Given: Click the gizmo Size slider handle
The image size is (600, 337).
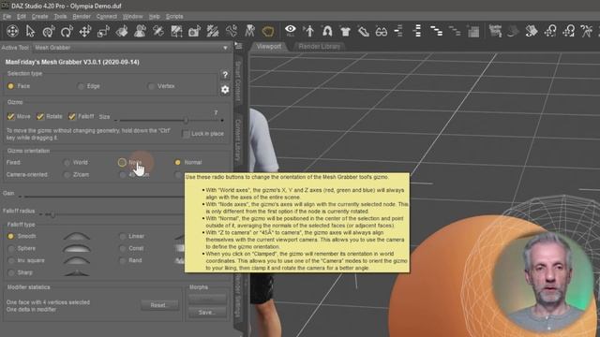Looking at the screenshot, I should tap(186, 121).
